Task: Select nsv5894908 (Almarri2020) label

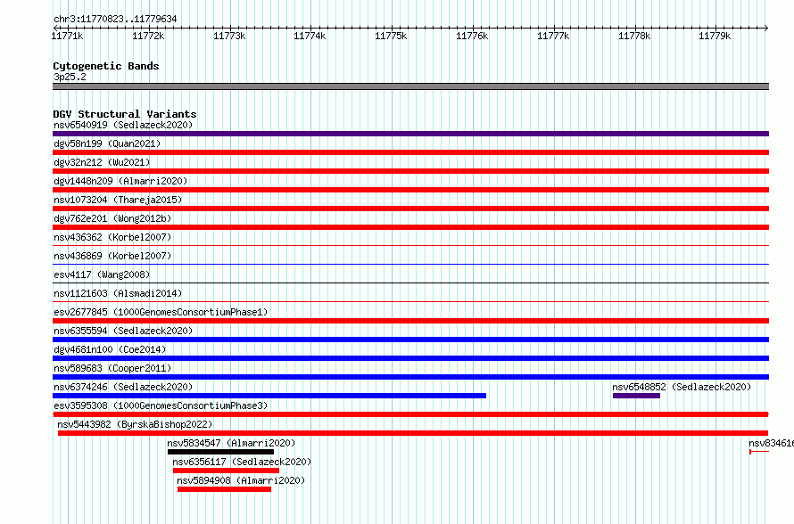Action: [241, 480]
